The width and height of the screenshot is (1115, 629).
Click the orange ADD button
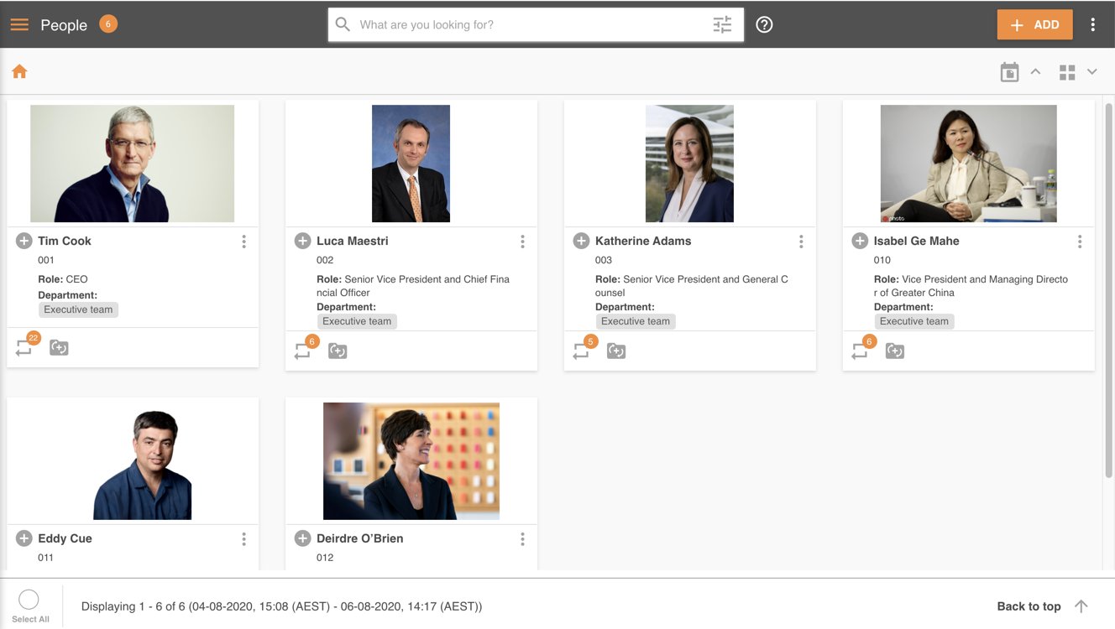[x=1034, y=25]
